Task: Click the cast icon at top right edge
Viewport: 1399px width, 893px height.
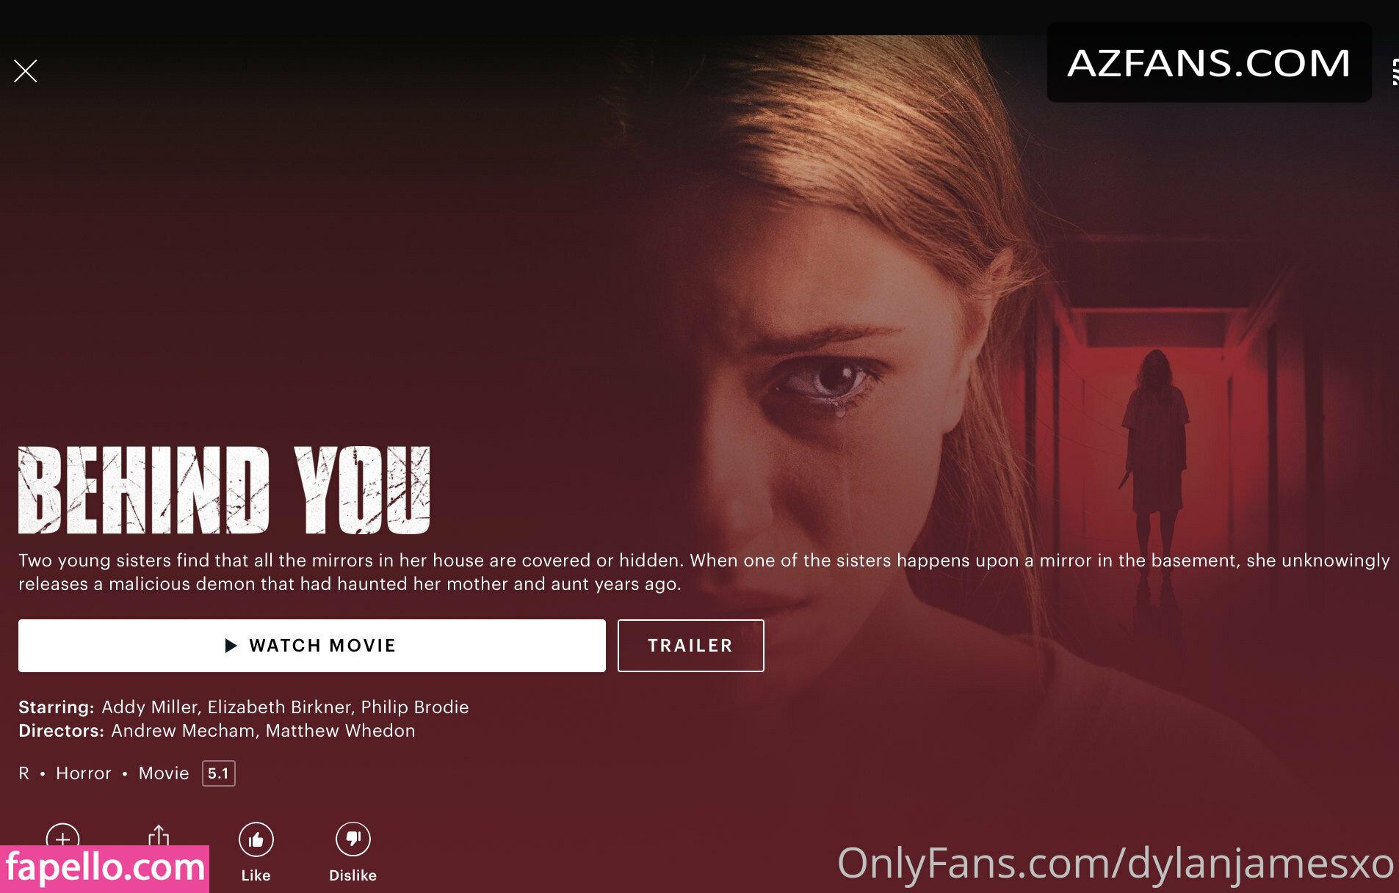Action: tap(1395, 73)
